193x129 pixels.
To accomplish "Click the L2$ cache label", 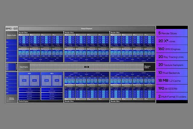I will (x=86, y=66).
